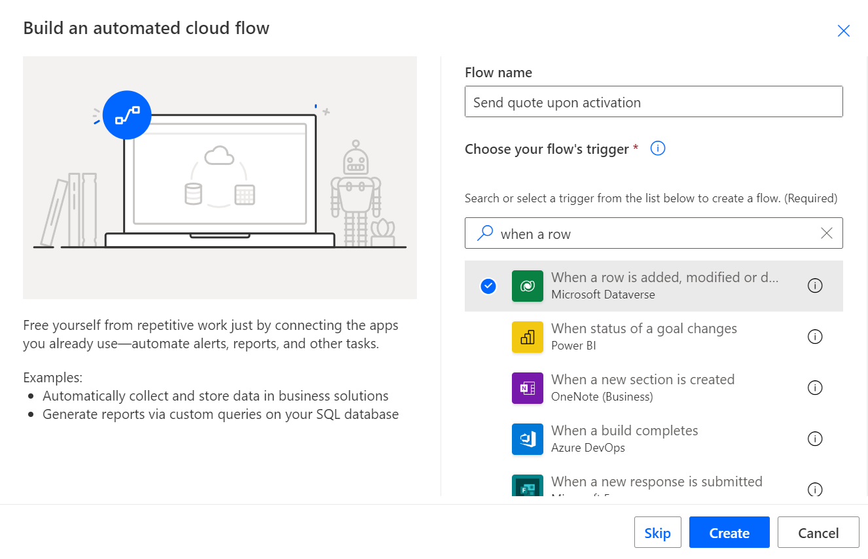The height and width of the screenshot is (559, 868).
Task: Open info for build completes trigger
Action: (815, 439)
